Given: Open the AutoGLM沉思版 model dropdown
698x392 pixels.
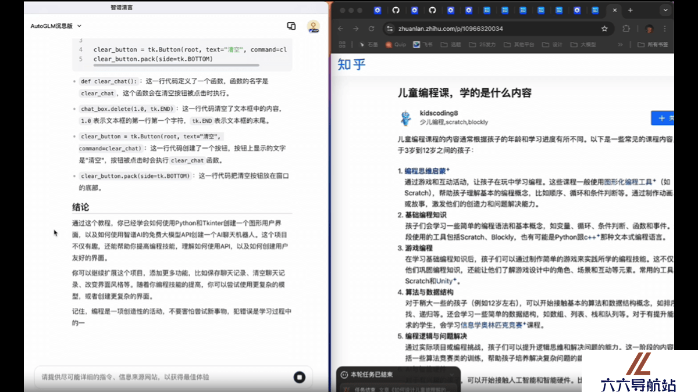Looking at the screenshot, I should pos(56,26).
